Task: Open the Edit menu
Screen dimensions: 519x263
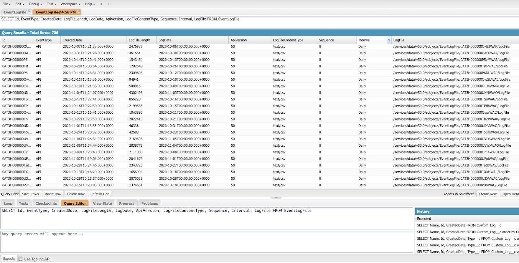Action: pos(20,4)
